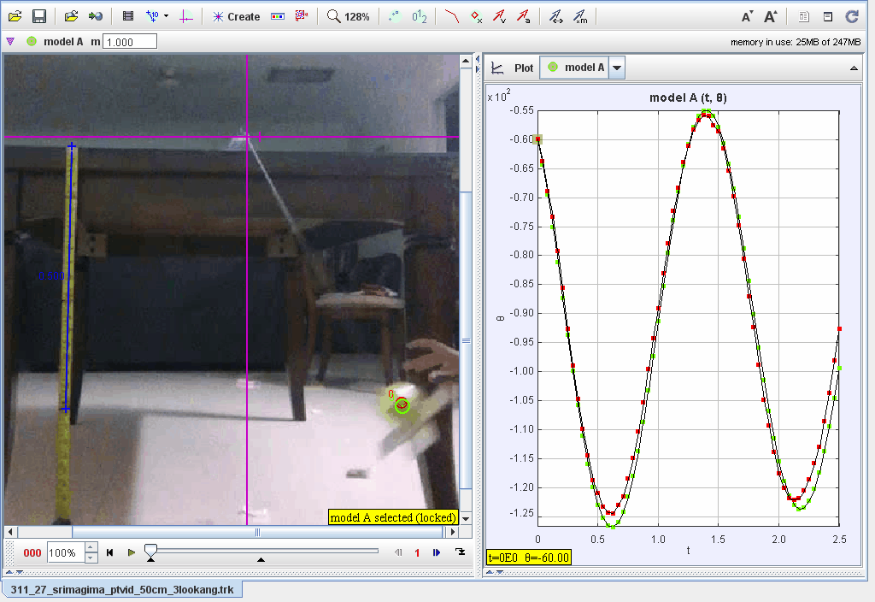Decrease playback rate spinner down
This screenshot has width=875, height=602.
click(91, 558)
